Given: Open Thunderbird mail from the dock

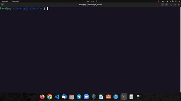Looking at the screenshot, I should (64, 97).
